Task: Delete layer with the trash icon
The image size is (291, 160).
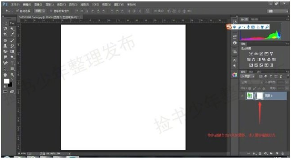Action: 283,154
